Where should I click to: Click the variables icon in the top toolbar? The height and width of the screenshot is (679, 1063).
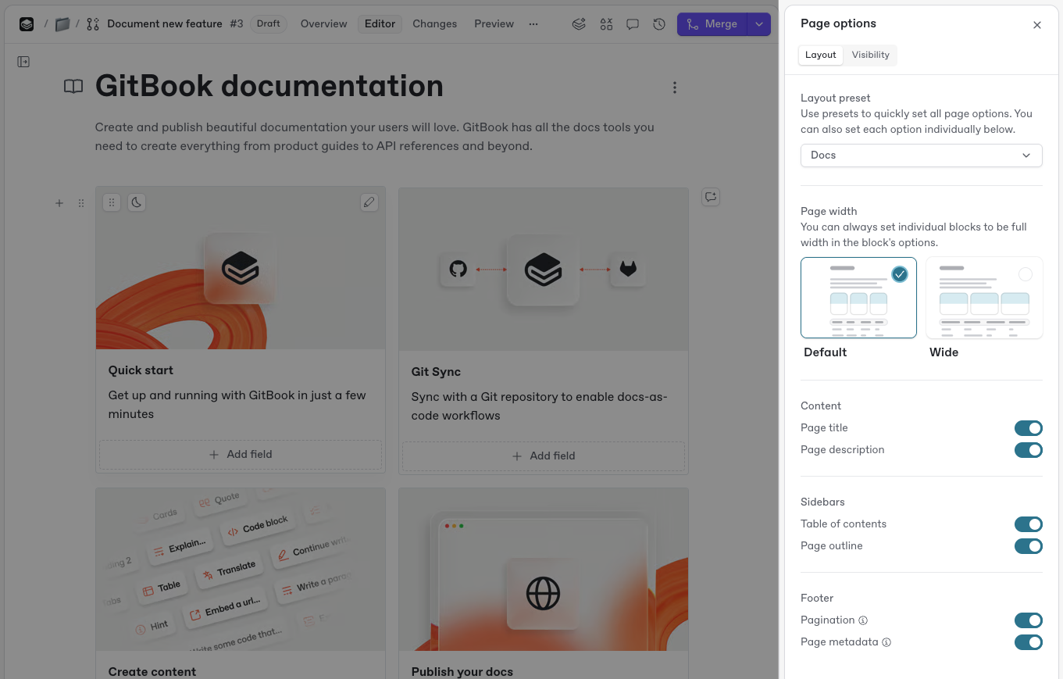(606, 23)
